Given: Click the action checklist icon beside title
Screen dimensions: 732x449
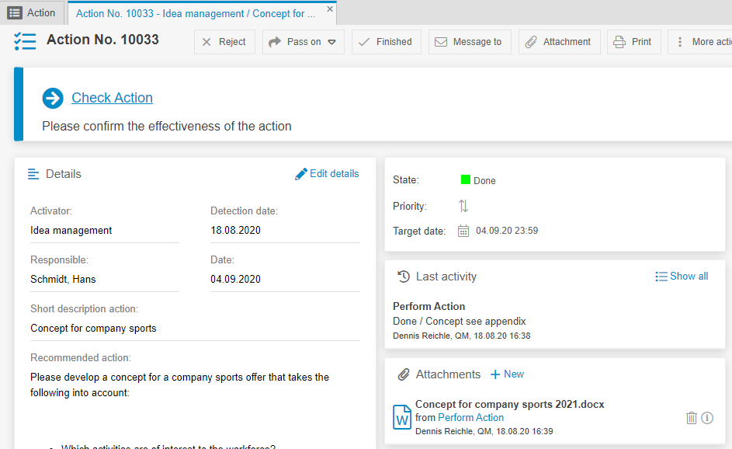Looking at the screenshot, I should click(26, 41).
